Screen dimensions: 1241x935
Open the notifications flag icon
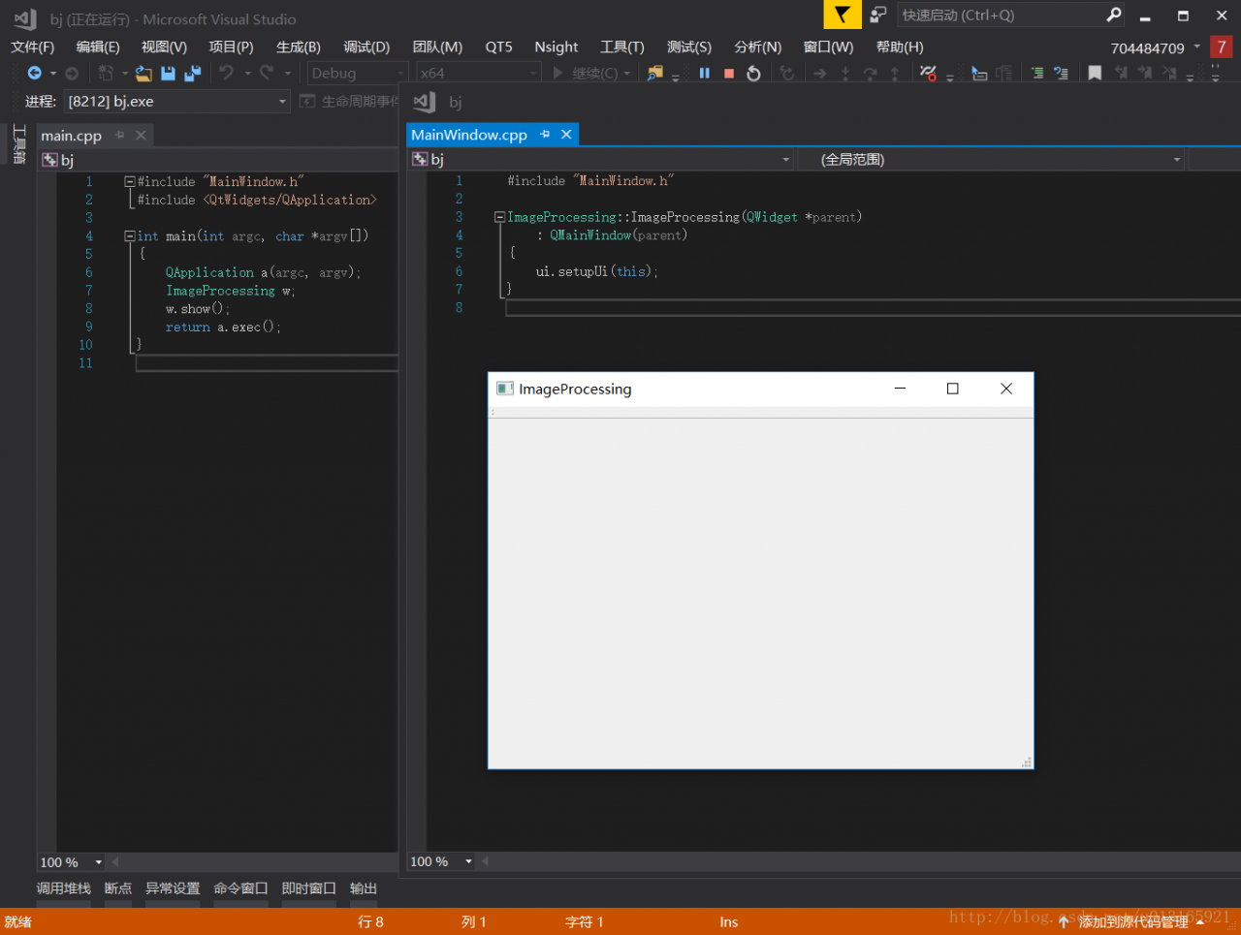[842, 15]
